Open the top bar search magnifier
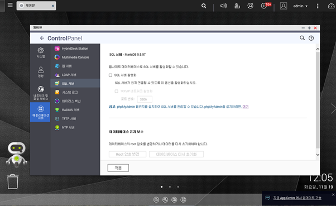 pos(204,6)
